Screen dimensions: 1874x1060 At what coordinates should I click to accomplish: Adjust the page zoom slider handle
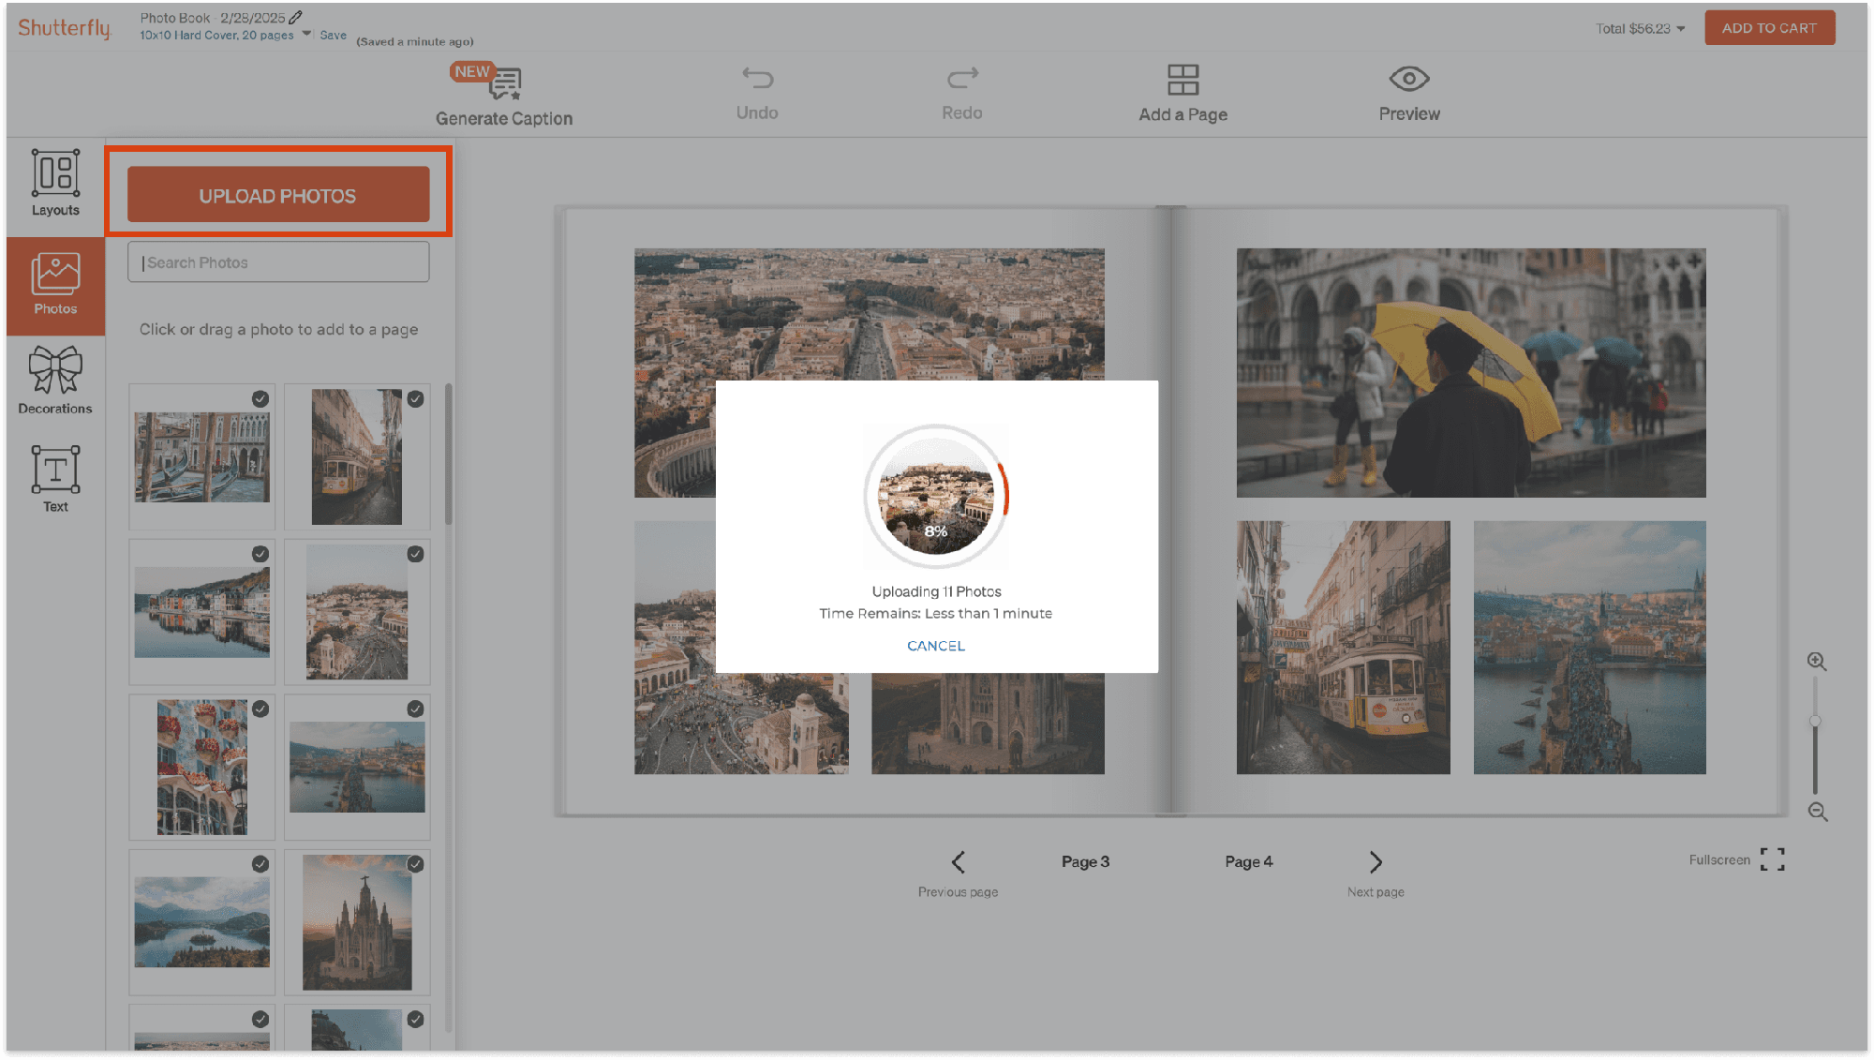pyautogui.click(x=1815, y=722)
